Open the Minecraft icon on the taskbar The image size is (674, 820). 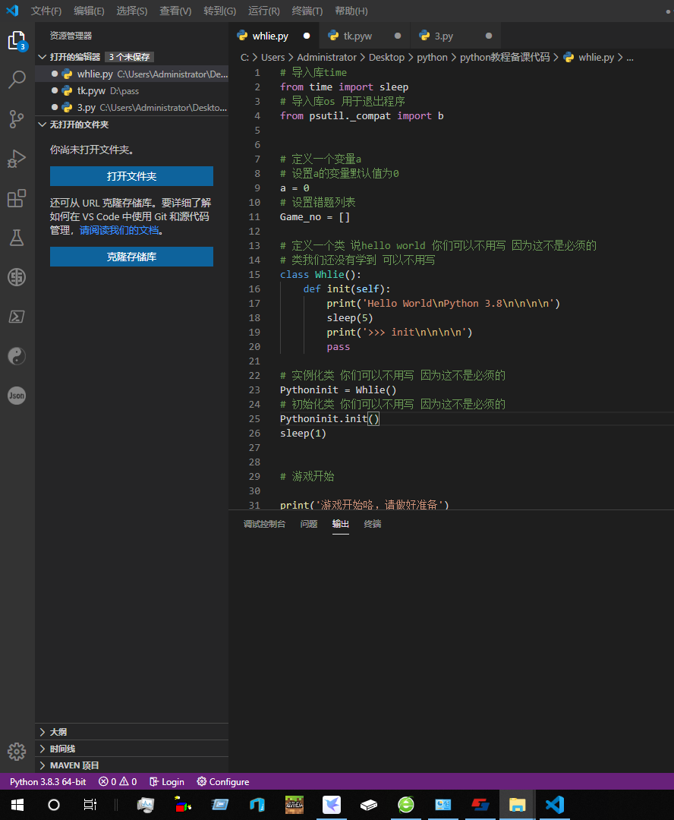[294, 804]
